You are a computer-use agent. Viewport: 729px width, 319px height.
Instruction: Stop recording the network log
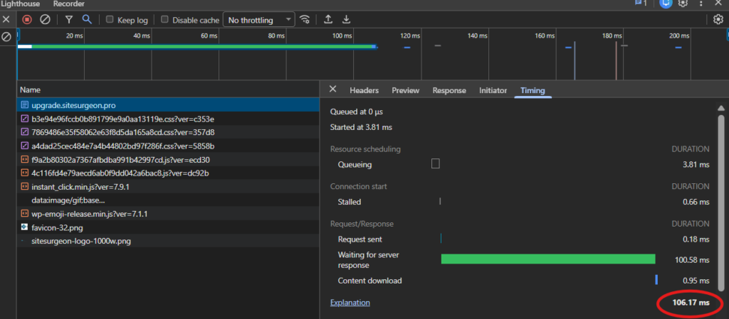point(27,19)
